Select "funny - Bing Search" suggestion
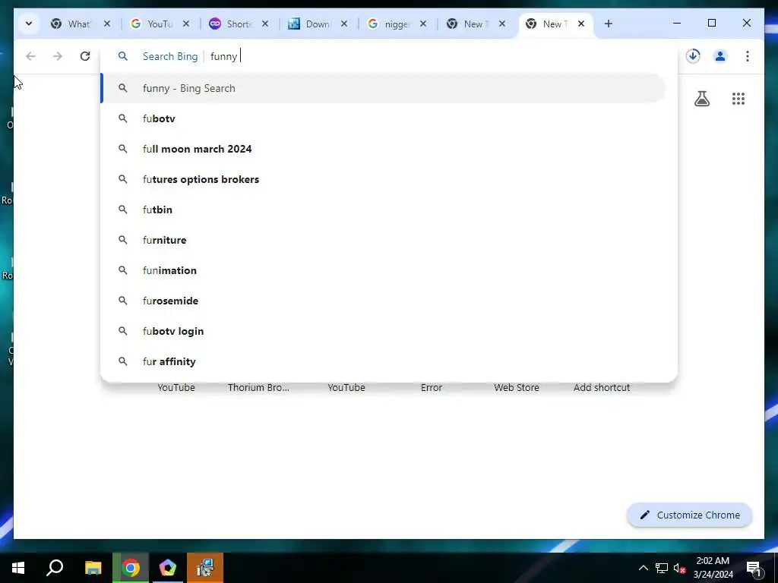778x583 pixels. tap(383, 88)
